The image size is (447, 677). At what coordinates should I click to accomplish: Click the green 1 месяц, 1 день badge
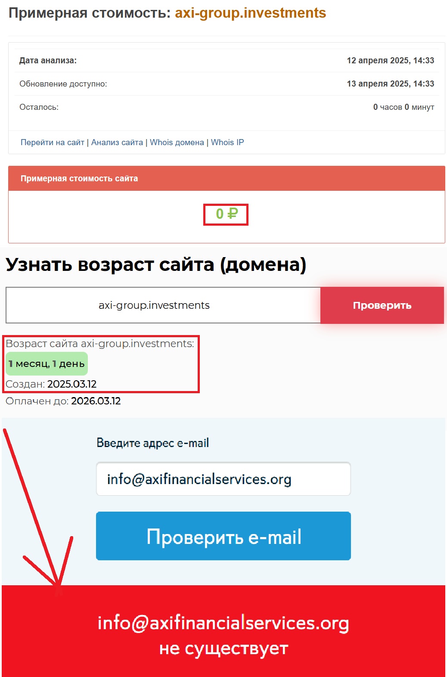tap(47, 363)
